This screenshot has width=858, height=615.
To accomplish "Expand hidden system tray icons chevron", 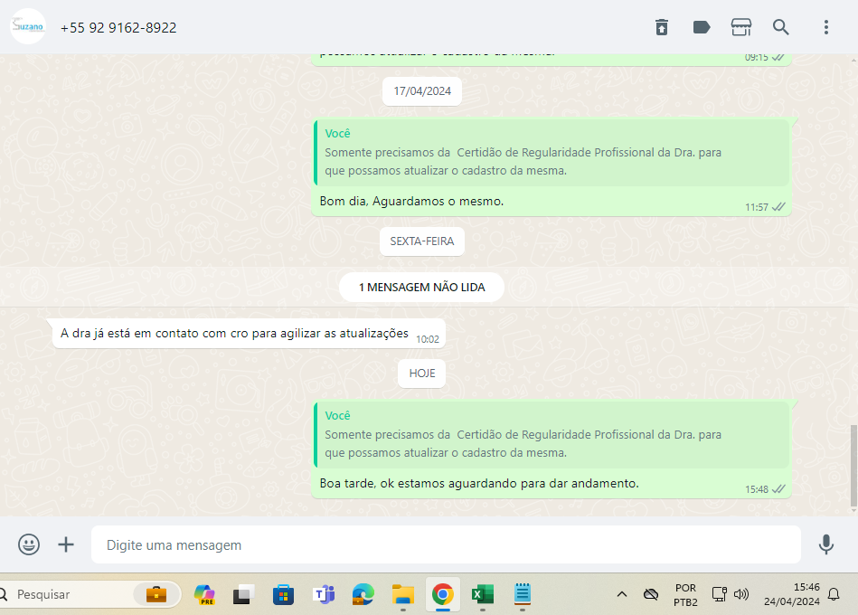I will coord(622,594).
